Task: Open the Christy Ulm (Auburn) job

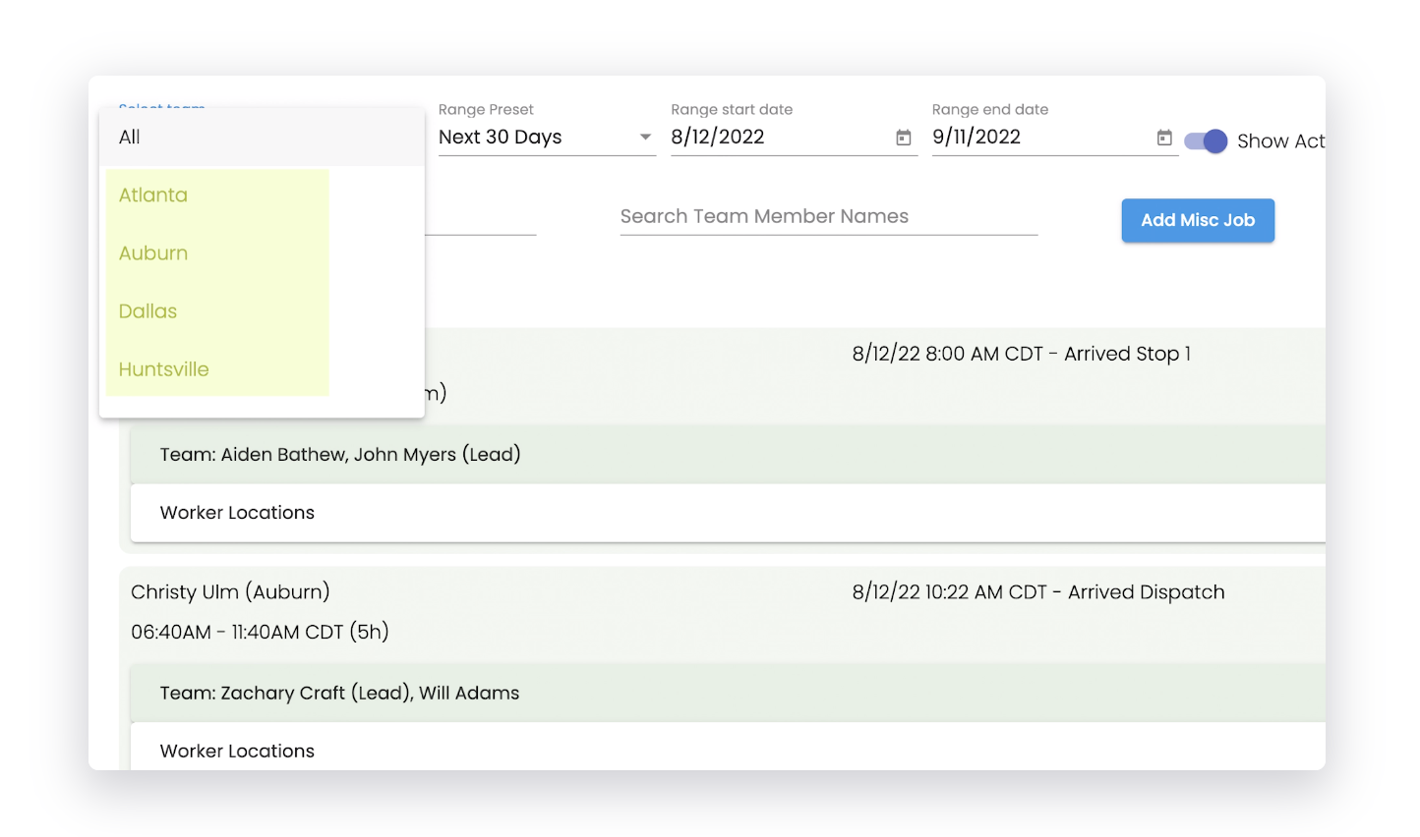Action: tap(230, 592)
